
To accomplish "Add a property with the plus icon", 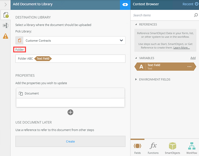I will (x=71, y=112).
